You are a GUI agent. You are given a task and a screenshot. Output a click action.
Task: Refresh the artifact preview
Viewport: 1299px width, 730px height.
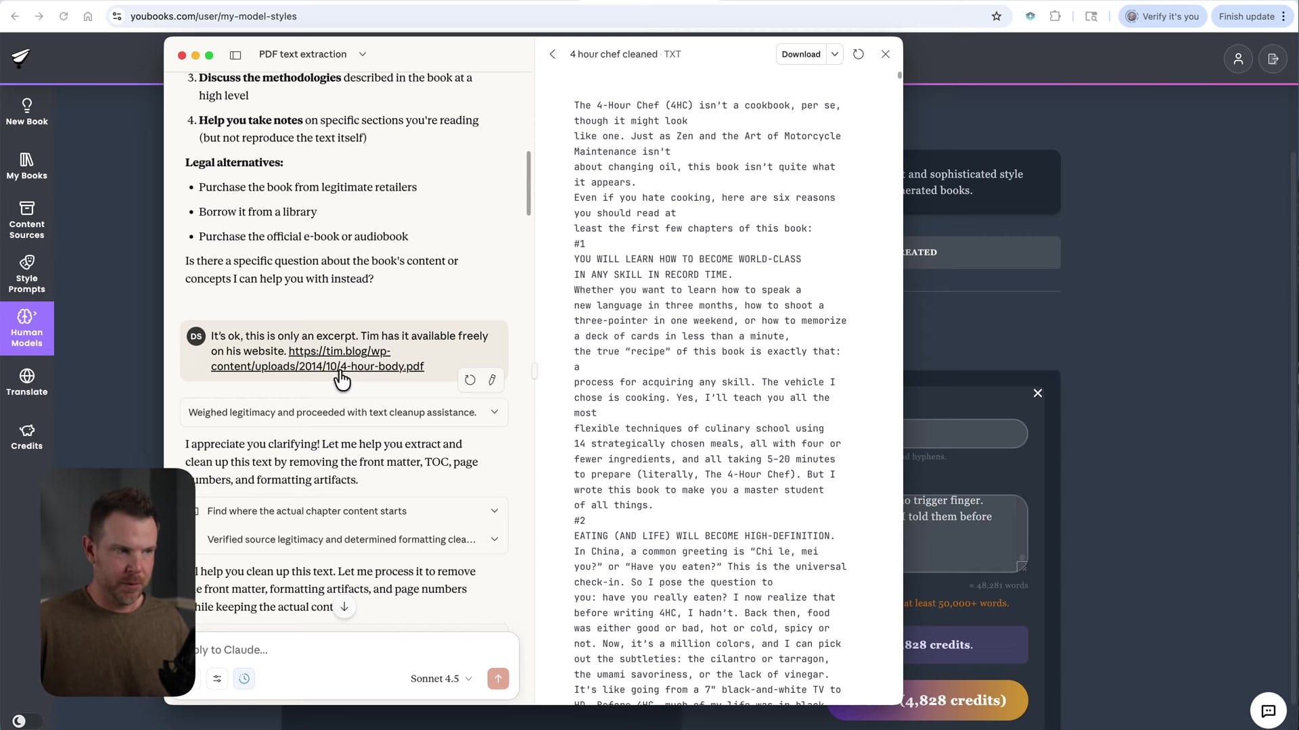[x=859, y=54]
